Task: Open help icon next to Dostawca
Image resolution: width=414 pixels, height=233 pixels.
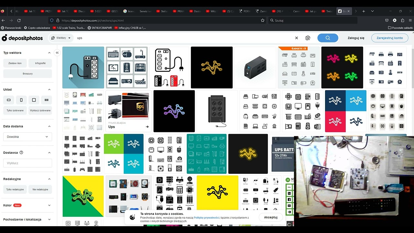Action: (21, 152)
